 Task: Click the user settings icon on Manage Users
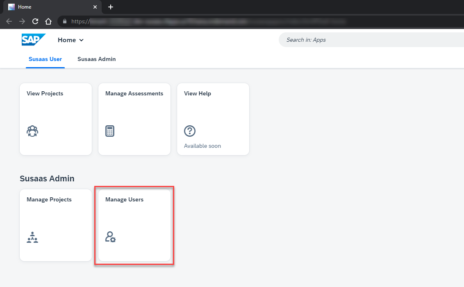click(x=110, y=237)
